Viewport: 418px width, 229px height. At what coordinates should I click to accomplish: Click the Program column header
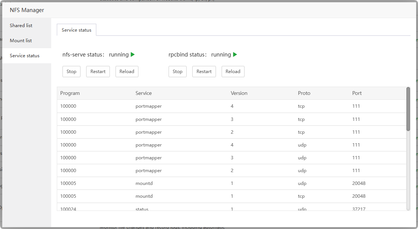[x=70, y=93]
